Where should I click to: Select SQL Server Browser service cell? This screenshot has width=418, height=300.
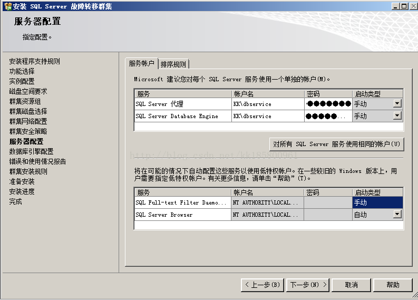182,215
